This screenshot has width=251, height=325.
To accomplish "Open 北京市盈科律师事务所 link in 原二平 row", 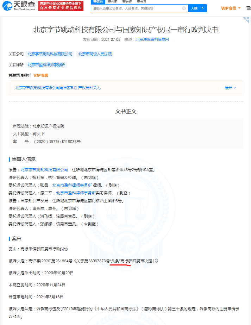I will click(x=76, y=193).
